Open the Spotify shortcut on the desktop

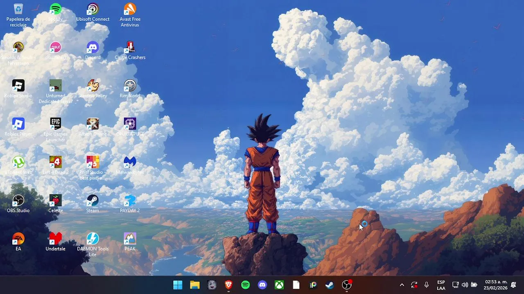[55, 12]
